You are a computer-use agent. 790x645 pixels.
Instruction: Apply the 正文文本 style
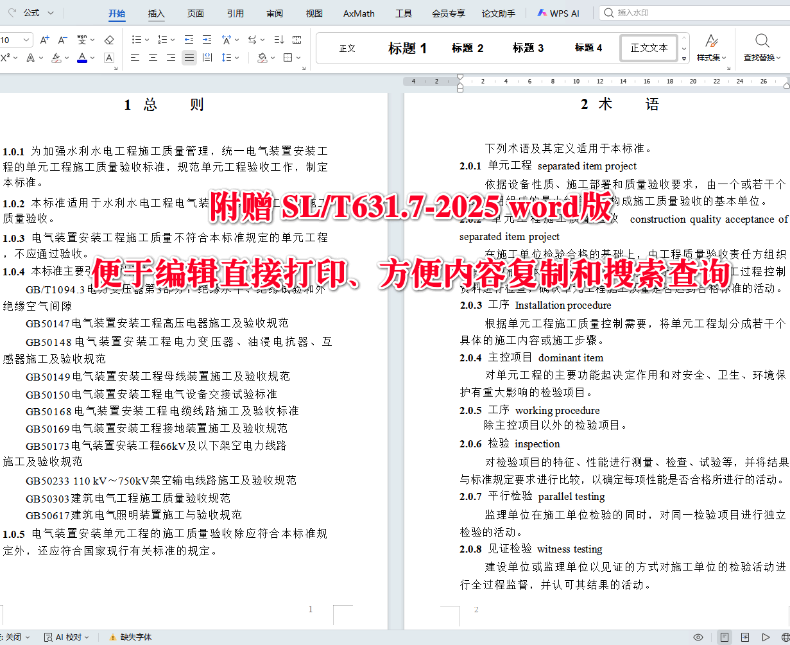tap(649, 48)
